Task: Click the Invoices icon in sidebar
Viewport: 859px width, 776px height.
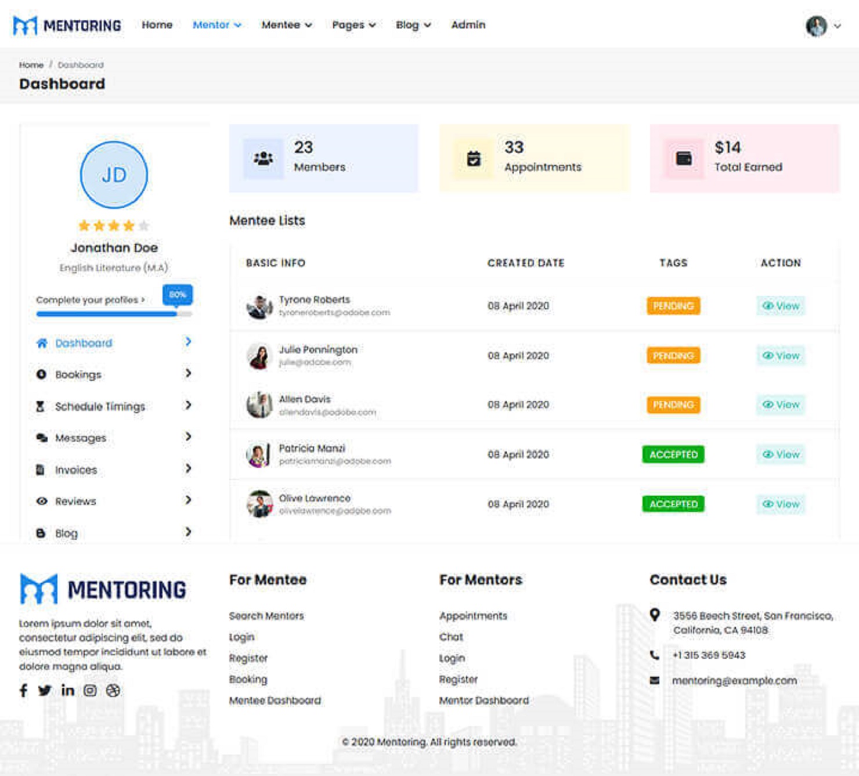Action: (41, 469)
